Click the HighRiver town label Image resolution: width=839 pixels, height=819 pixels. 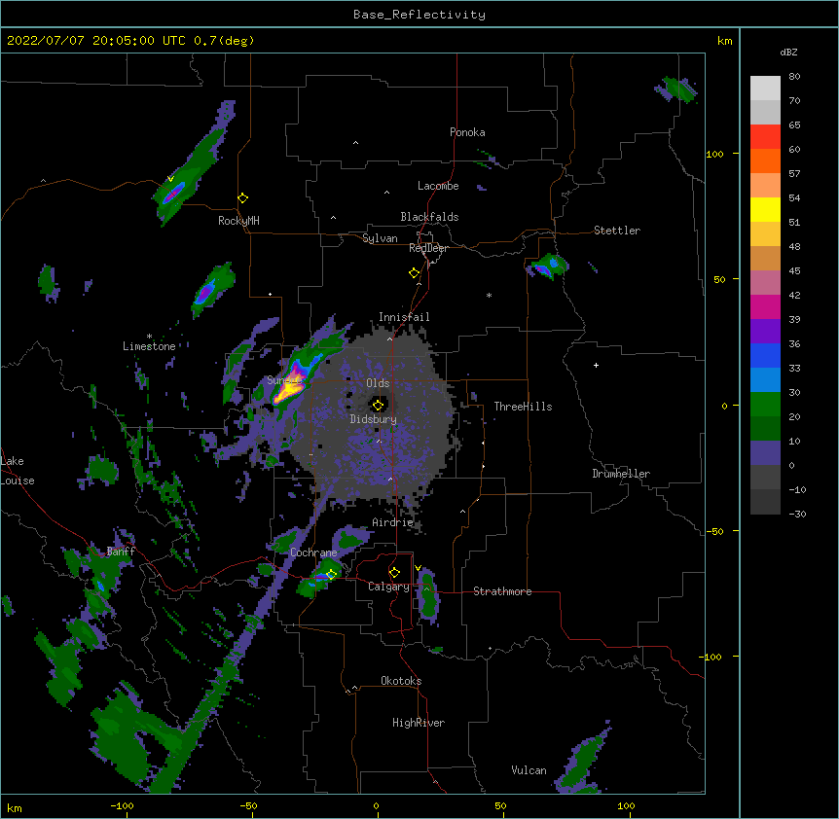[x=419, y=723]
